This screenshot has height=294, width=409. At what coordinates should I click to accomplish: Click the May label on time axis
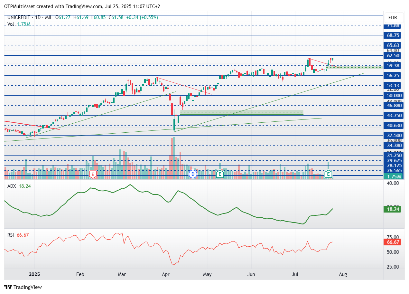[208, 274]
